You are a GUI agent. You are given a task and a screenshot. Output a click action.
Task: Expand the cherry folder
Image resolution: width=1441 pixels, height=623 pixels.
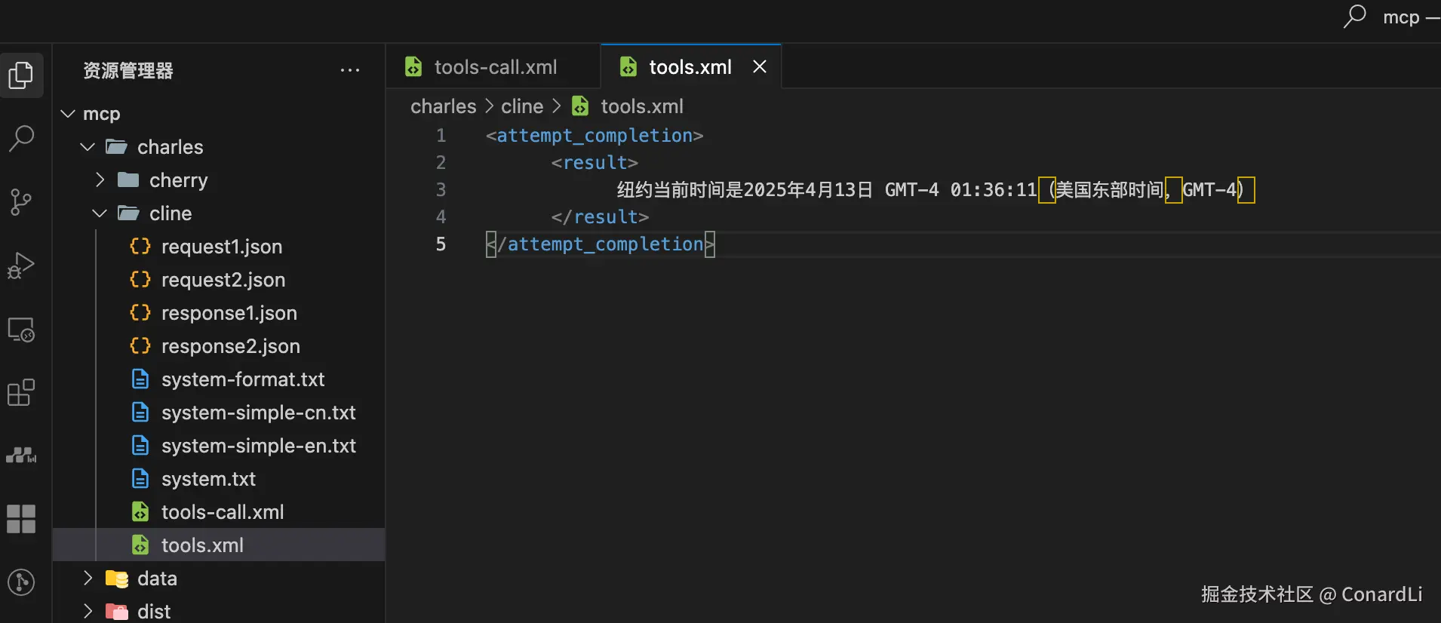coord(100,180)
